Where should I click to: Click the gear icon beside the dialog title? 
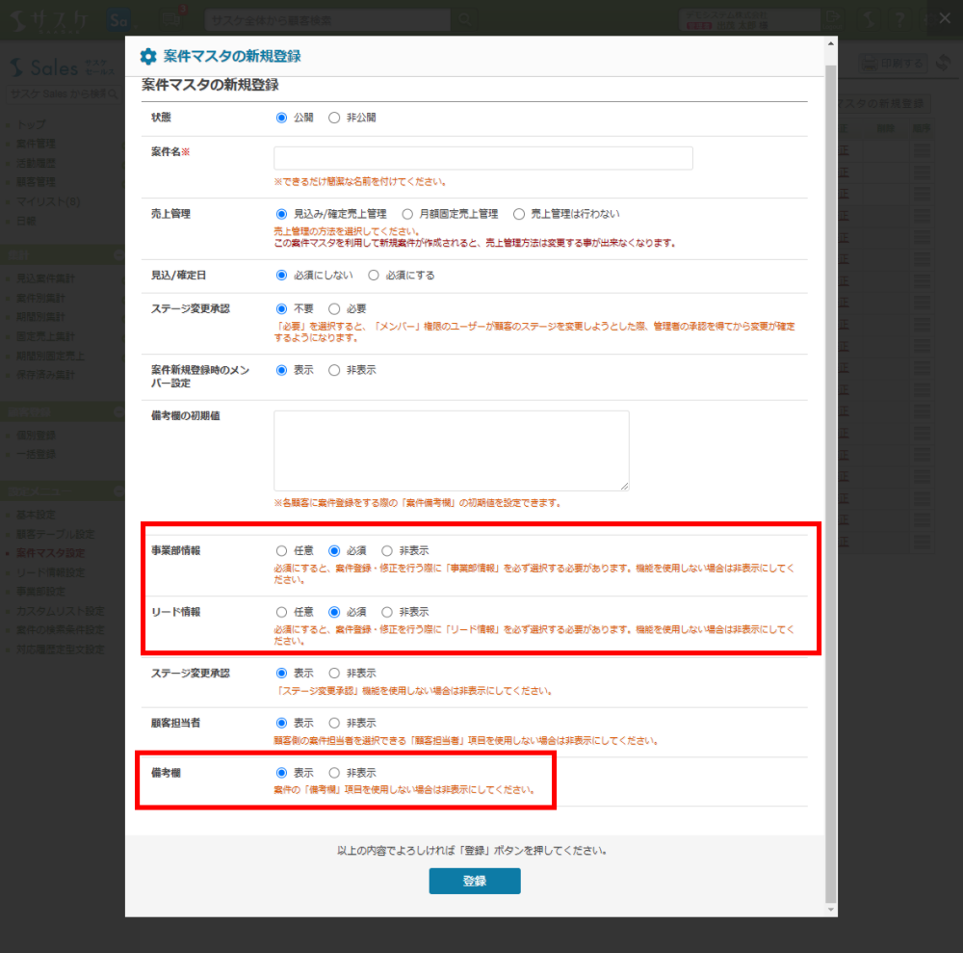[148, 56]
